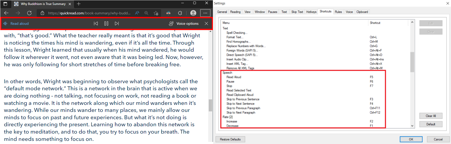Switch to the General tab in Settings
Viewport: 451px width, 144px height.
coord(222,12)
